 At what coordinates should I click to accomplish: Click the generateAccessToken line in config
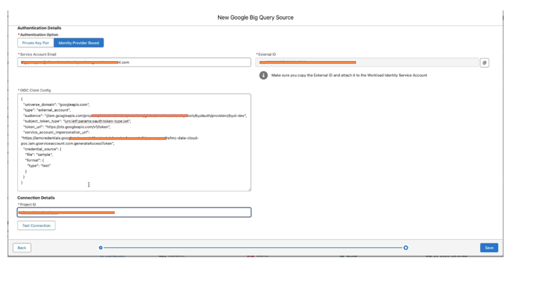[68, 143]
